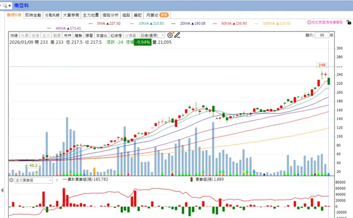The height and width of the screenshot is (218, 353).
Task: Close the 主力買賣超 indicator panel with X icon
Action: pos(11,180)
